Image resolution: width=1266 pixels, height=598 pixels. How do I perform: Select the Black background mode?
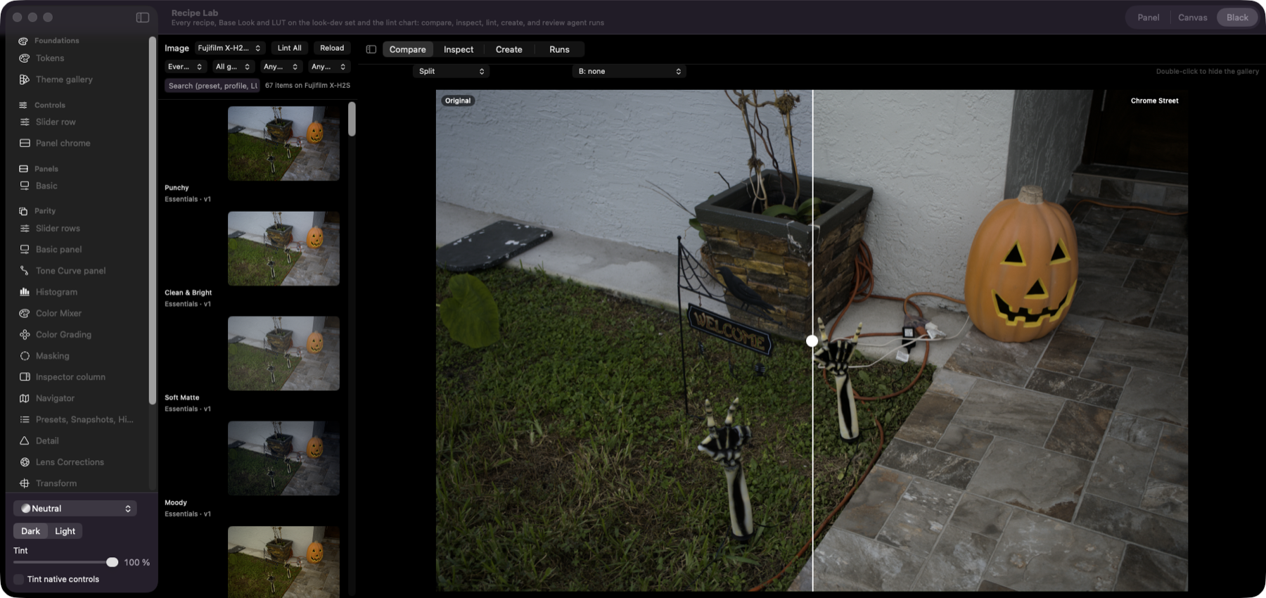(x=1237, y=18)
